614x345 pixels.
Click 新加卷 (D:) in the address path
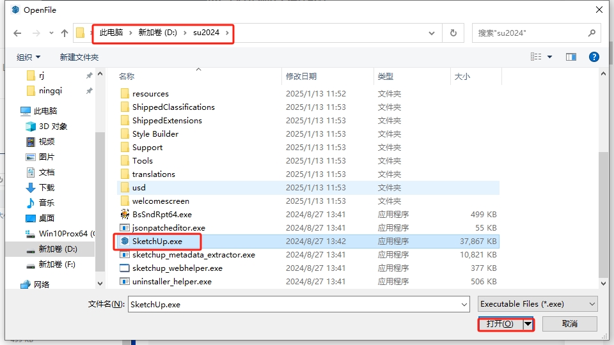[x=157, y=33]
